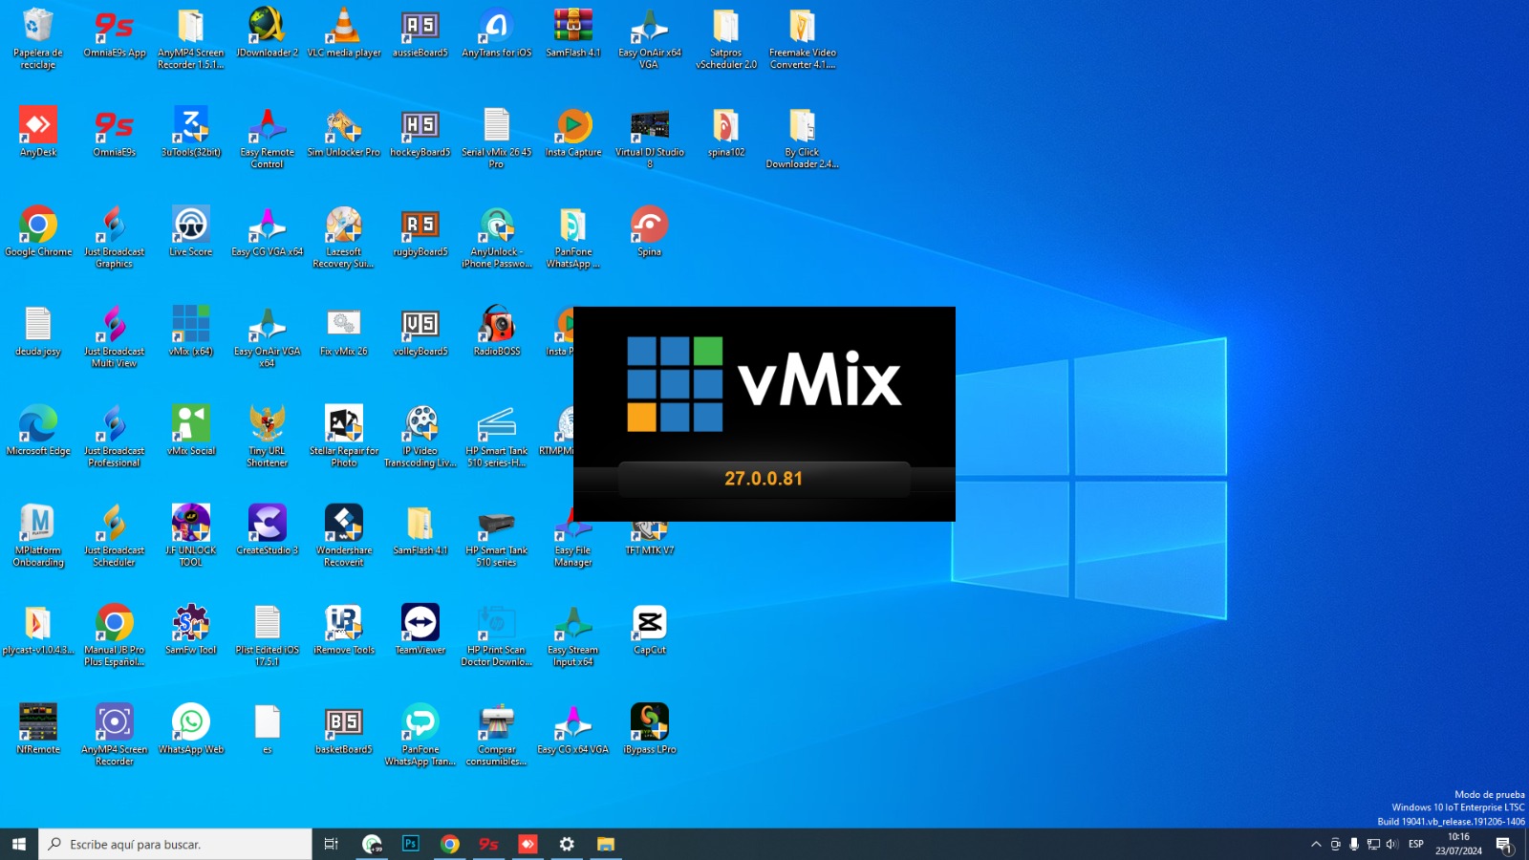Viewport: 1529px width, 860px height.
Task: Select VLC media player icon
Action: tap(344, 33)
